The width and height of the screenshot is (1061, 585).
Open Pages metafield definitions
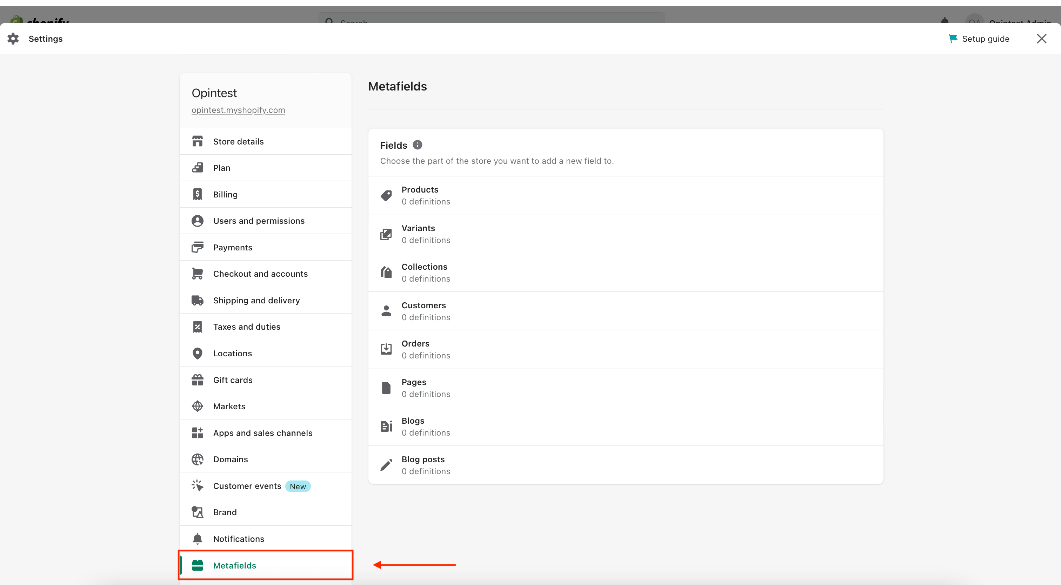point(625,388)
